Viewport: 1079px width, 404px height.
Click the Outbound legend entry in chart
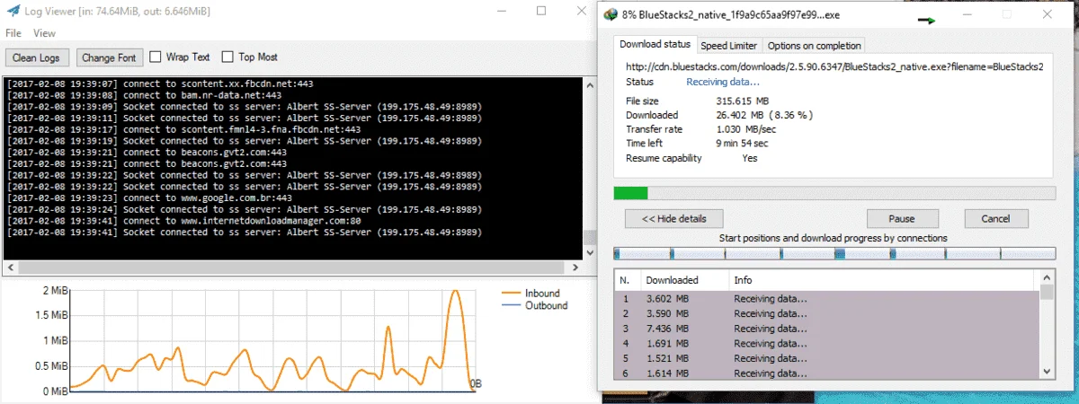click(x=535, y=305)
